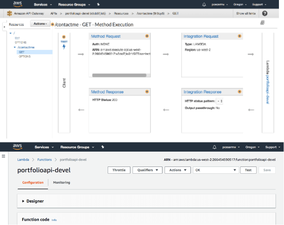Open the Qualifiers dropdown
Screen dimensions: 284x225
point(148,170)
